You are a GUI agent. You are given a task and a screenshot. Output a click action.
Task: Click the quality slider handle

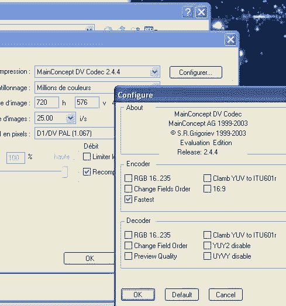65,172
